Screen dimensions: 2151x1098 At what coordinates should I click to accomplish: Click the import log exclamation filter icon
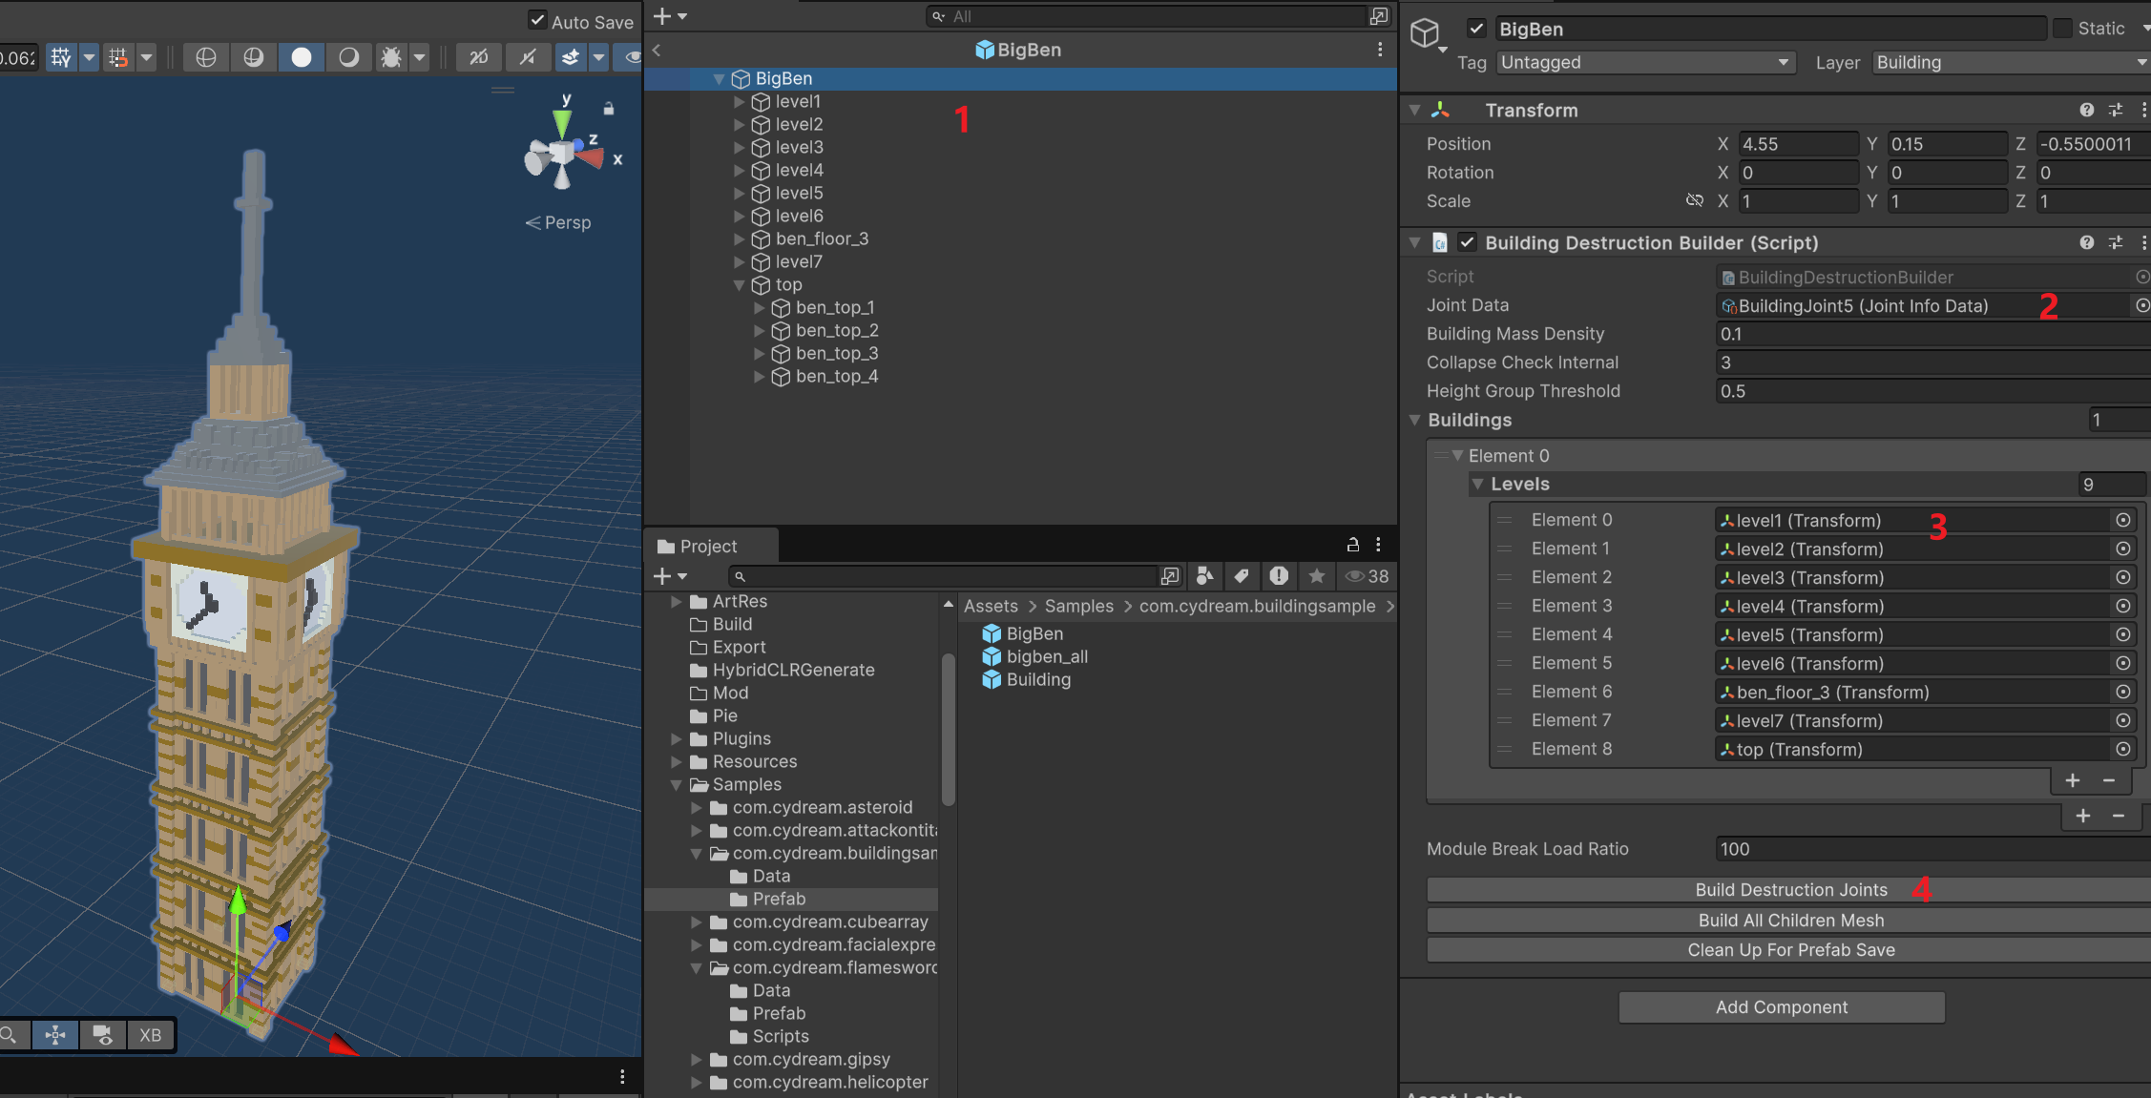(x=1279, y=576)
